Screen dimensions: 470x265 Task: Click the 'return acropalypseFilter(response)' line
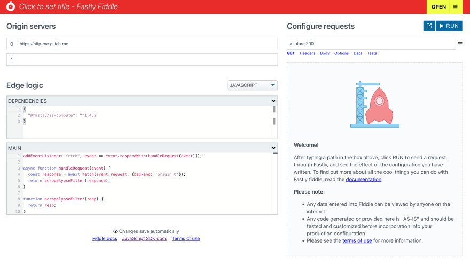(69, 181)
